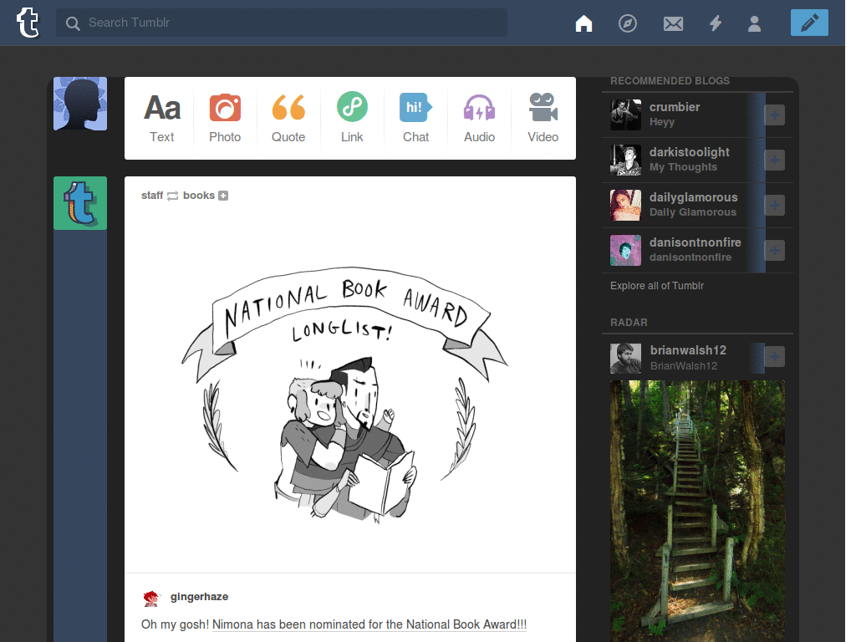Open dailyglamorous recommended blog
This screenshot has height=642, width=856.
click(x=693, y=197)
